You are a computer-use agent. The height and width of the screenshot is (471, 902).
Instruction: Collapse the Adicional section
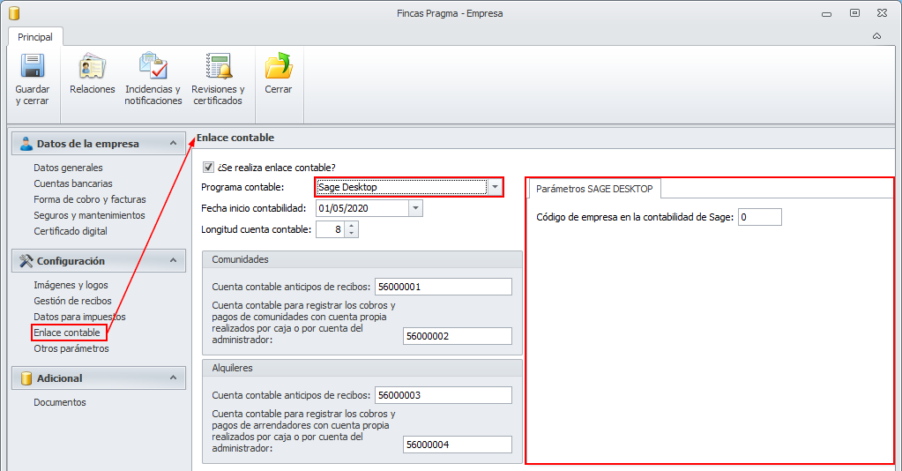pos(173,378)
